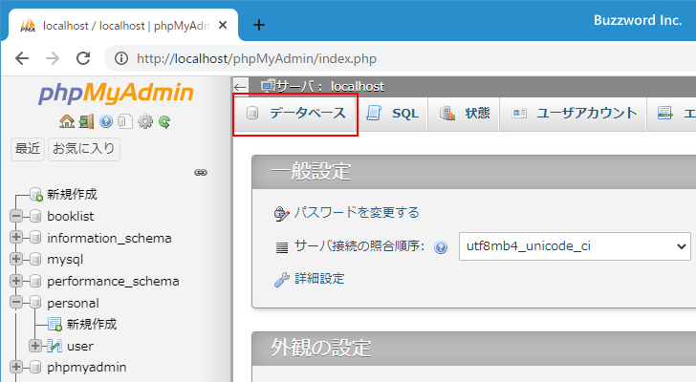Open the データベース tab

[x=295, y=114]
